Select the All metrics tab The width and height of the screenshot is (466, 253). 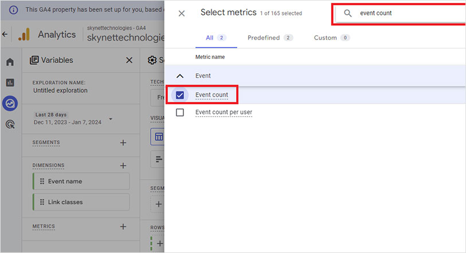click(x=215, y=38)
